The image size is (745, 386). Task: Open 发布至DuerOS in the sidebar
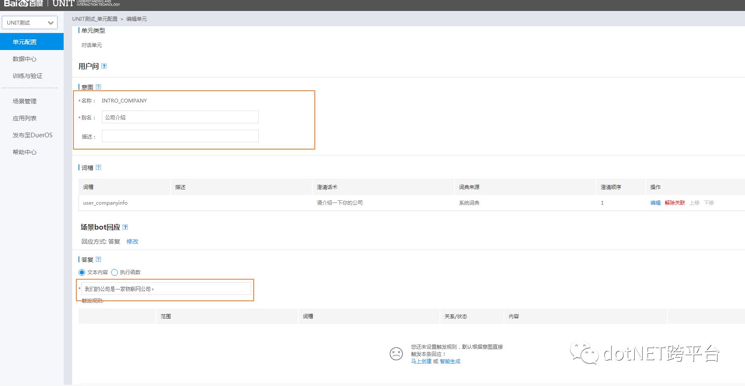[x=33, y=135]
